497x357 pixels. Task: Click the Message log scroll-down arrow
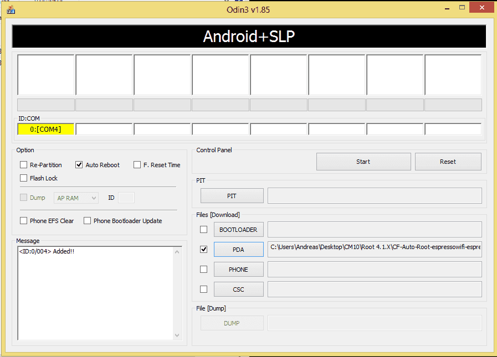coord(177,335)
